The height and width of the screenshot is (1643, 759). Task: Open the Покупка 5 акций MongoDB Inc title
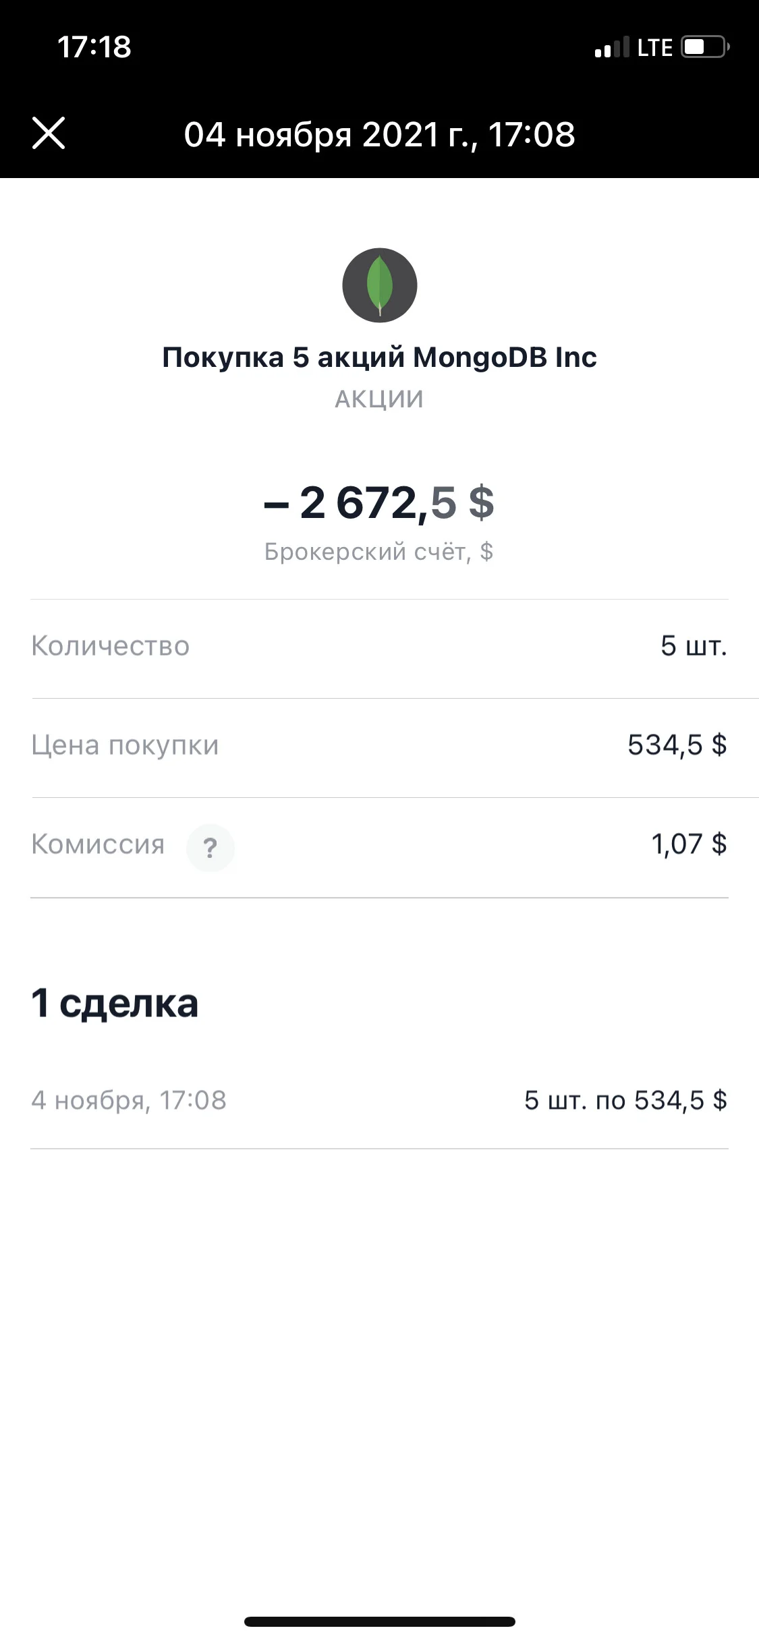[380, 357]
